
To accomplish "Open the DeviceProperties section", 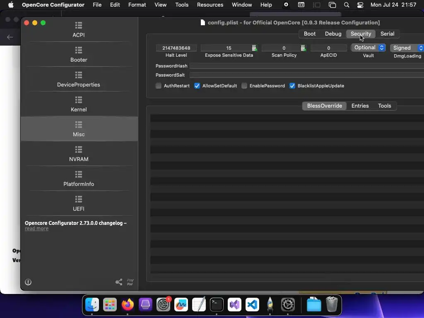I will coord(79,79).
